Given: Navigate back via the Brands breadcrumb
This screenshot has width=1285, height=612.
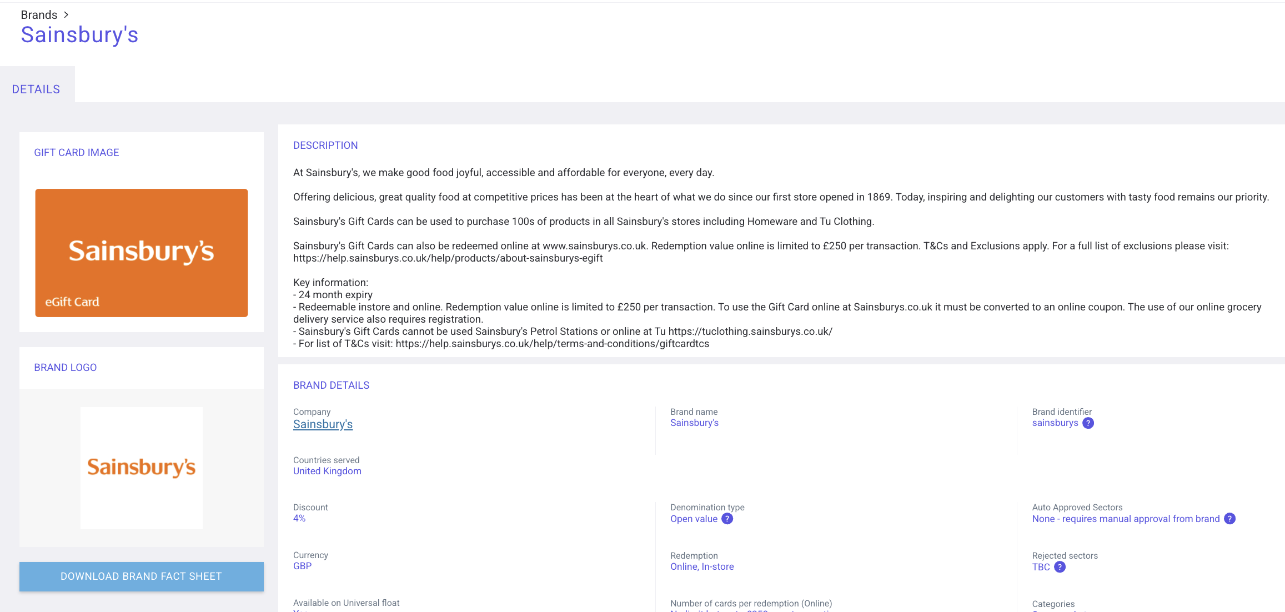Looking at the screenshot, I should pyautogui.click(x=38, y=14).
